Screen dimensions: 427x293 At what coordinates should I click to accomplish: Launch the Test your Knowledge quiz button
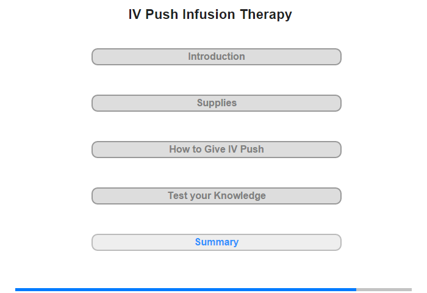tap(216, 196)
